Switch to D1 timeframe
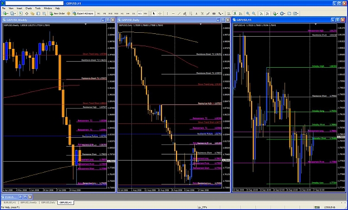 pyautogui.click(x=134, y=13)
